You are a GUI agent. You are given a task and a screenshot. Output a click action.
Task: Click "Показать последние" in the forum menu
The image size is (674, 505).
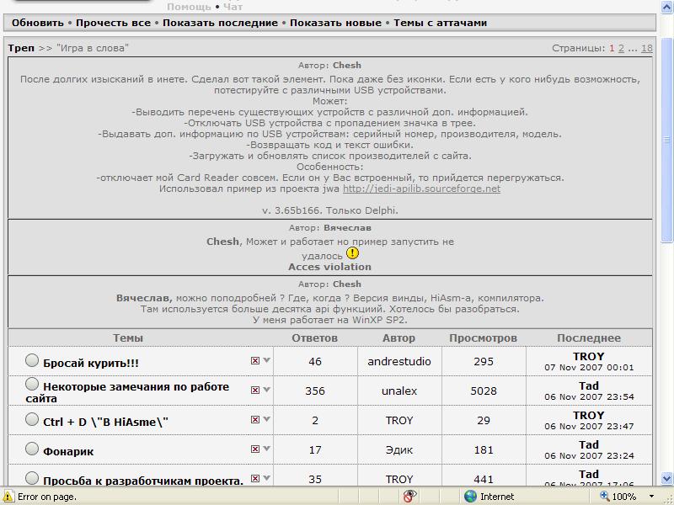coord(220,23)
